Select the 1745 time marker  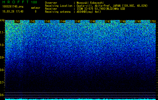click(x=77, y=21)
